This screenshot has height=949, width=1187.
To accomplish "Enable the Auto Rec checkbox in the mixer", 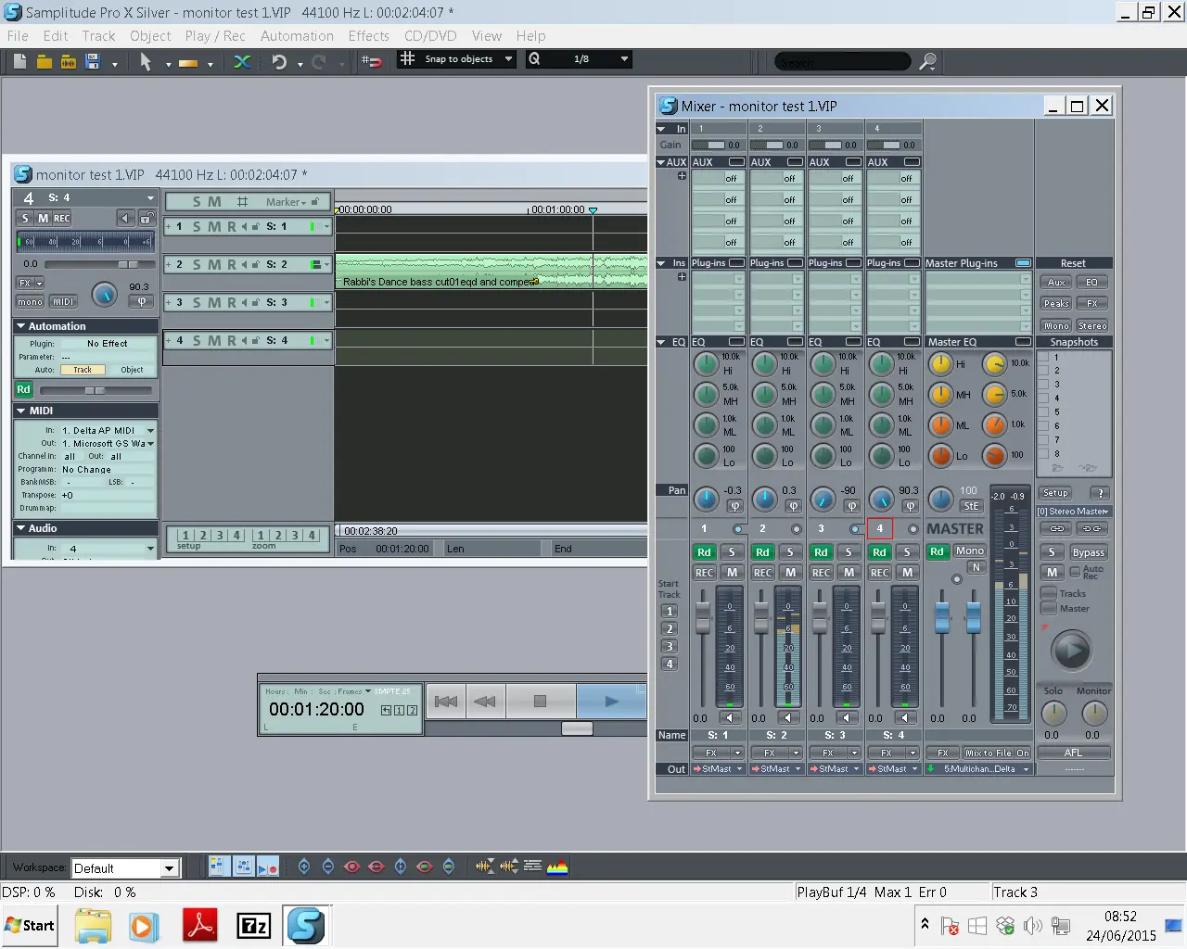I will click(x=1075, y=572).
